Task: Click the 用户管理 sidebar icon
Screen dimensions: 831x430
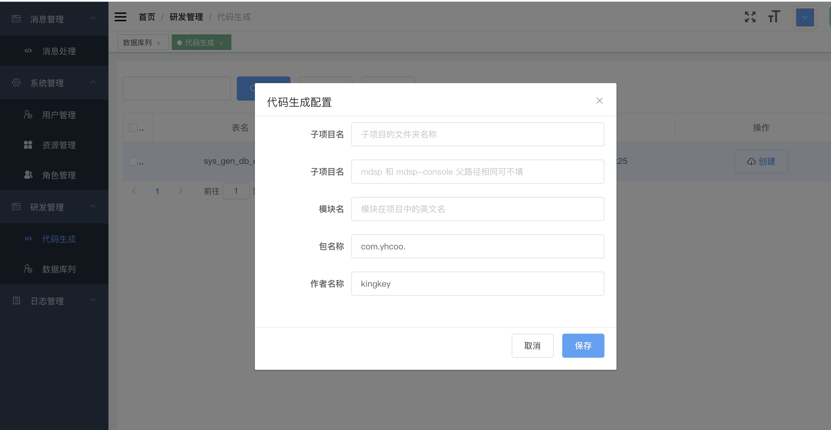Action: click(28, 115)
